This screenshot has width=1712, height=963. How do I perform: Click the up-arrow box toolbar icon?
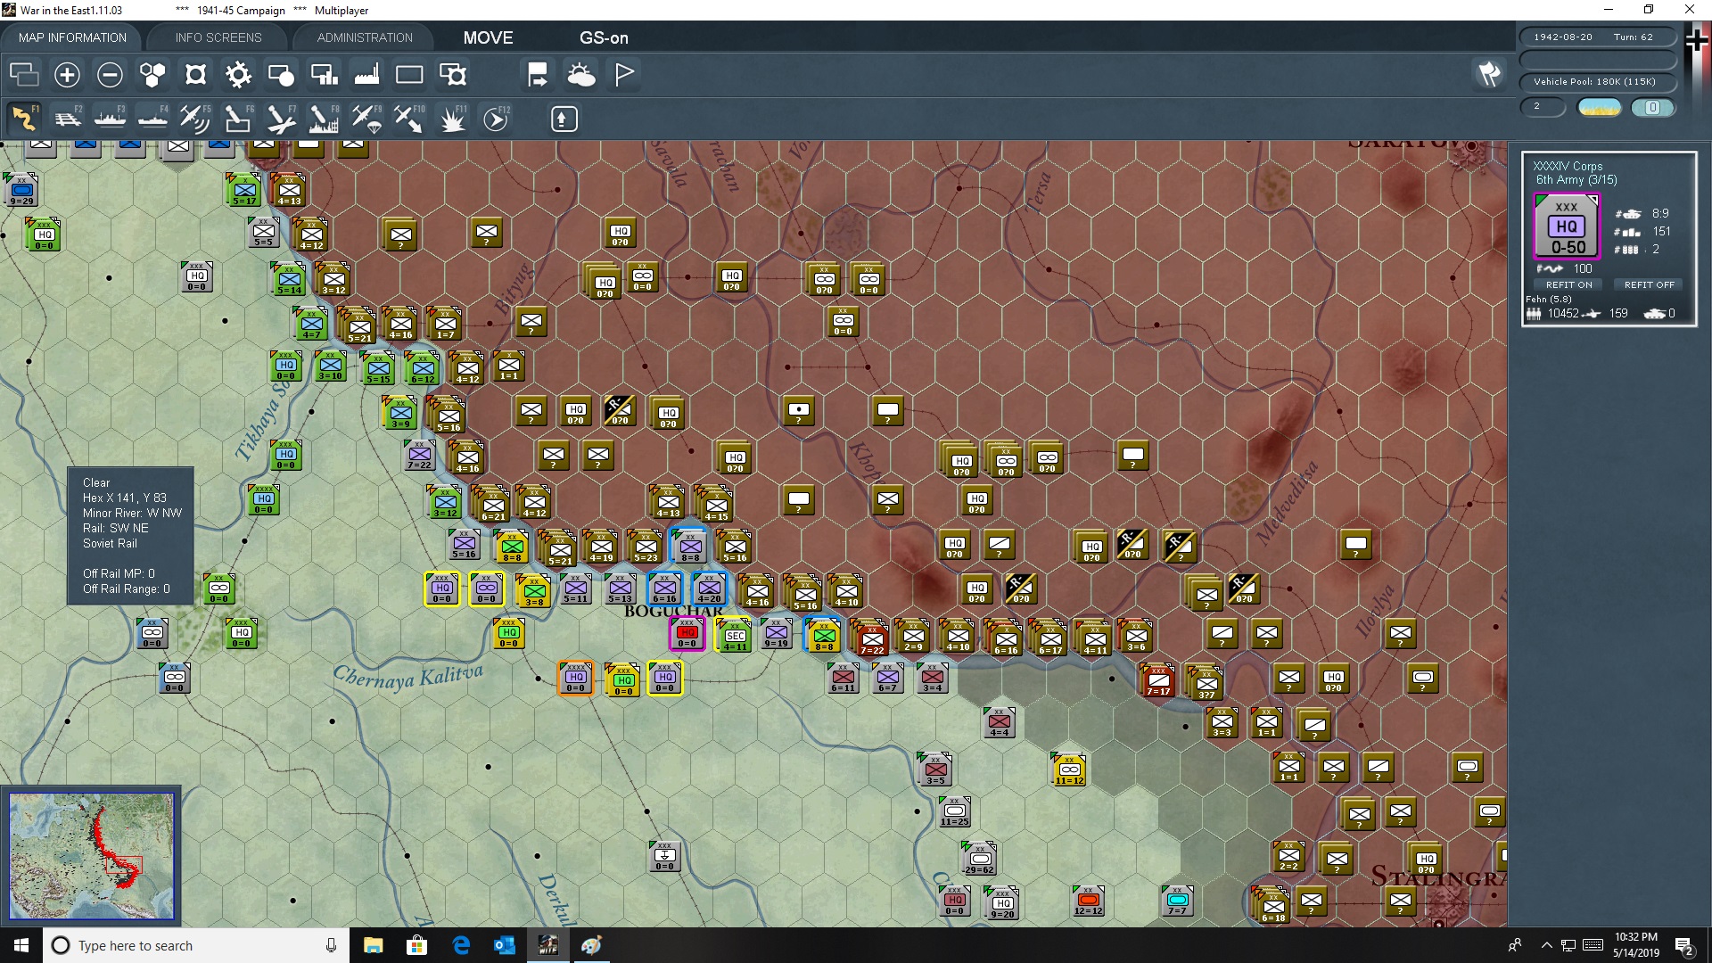point(564,119)
